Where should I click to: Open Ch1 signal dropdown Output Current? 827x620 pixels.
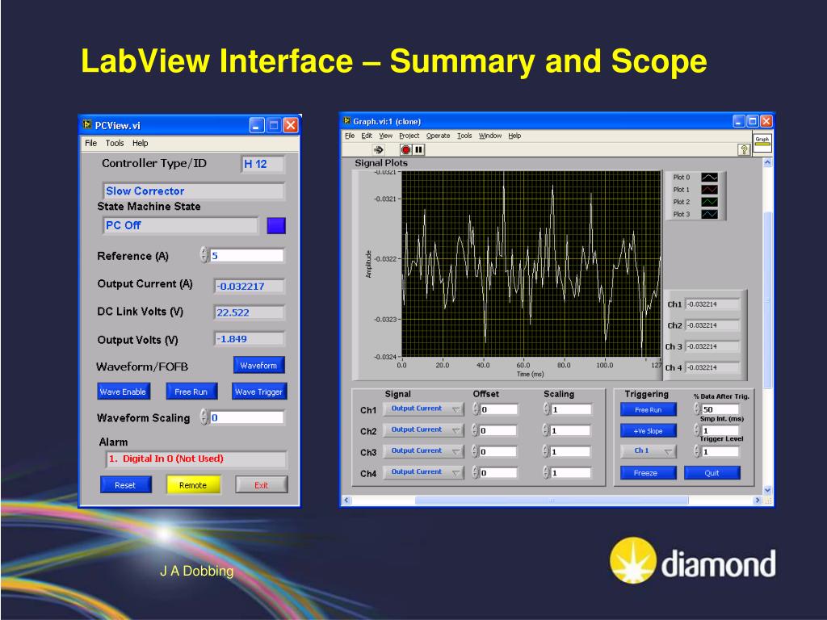423,408
